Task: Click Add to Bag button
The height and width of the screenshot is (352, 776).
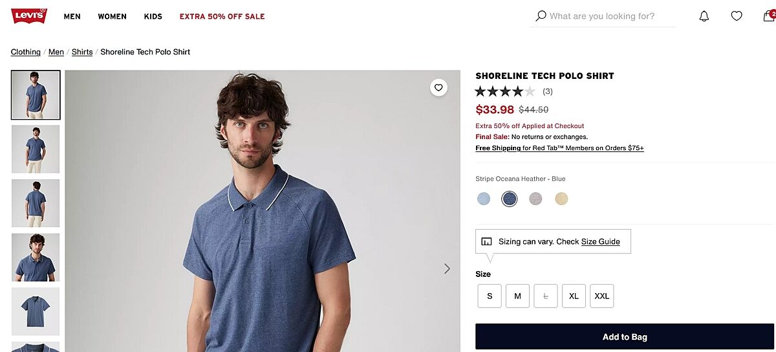Action: [x=625, y=337]
